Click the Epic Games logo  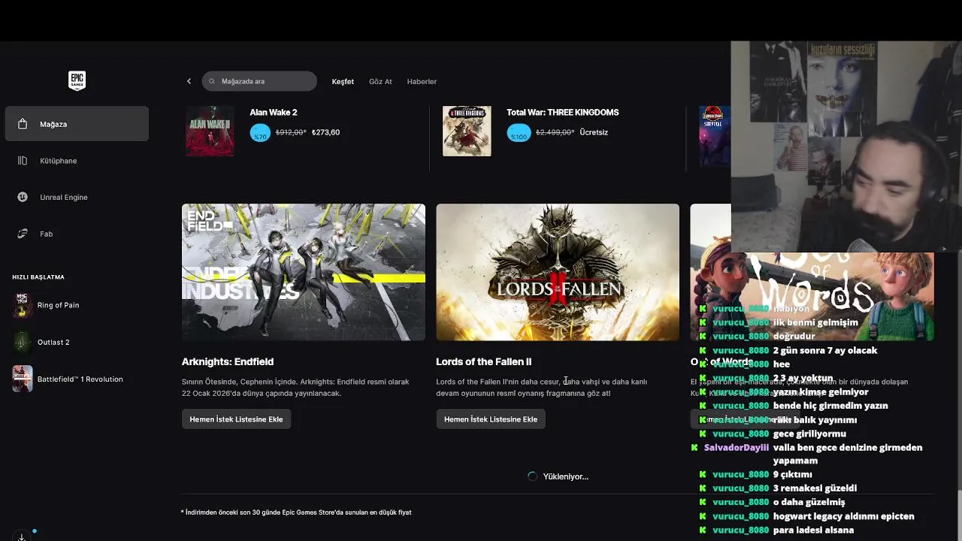tap(77, 80)
